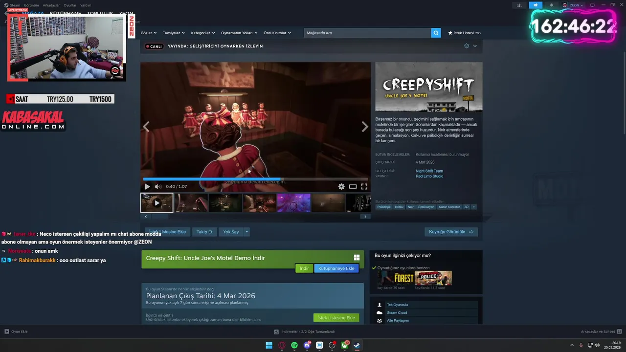Screen dimensions: 626x352
Task: Select the purple tunnel screenshot thumbnail
Action: [x=294, y=203]
